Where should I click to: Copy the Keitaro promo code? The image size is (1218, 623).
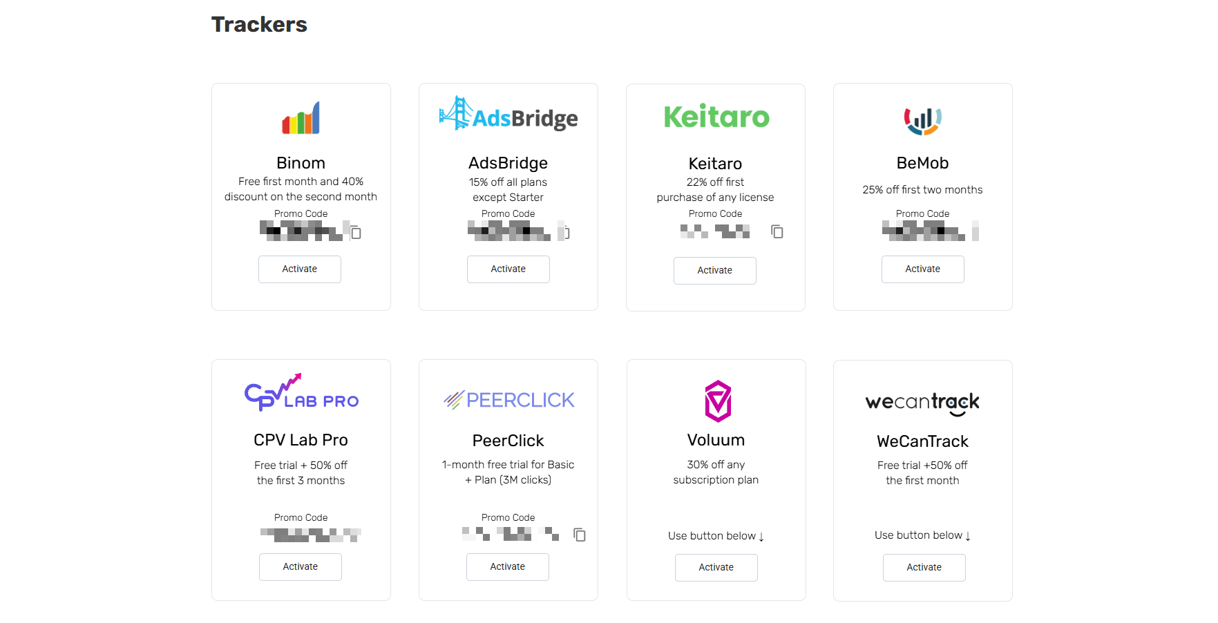point(777,231)
